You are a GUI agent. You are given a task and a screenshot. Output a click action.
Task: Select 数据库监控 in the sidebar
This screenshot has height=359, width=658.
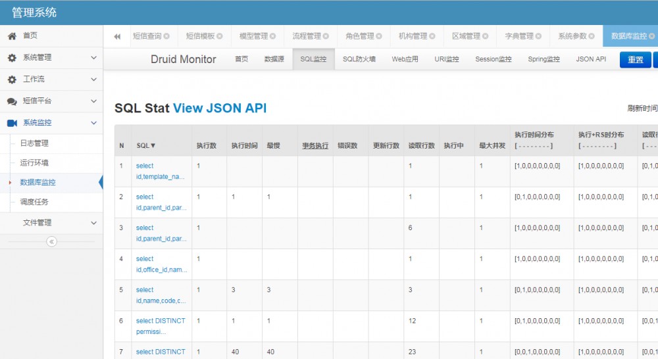(38, 182)
